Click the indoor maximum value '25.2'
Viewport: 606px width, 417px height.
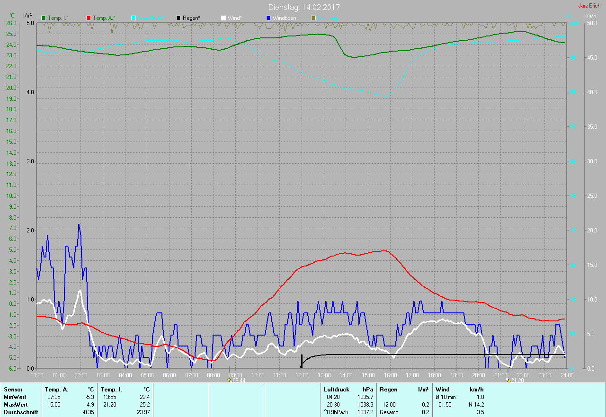point(144,405)
